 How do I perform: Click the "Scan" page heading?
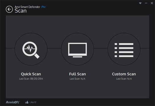pos(21,11)
